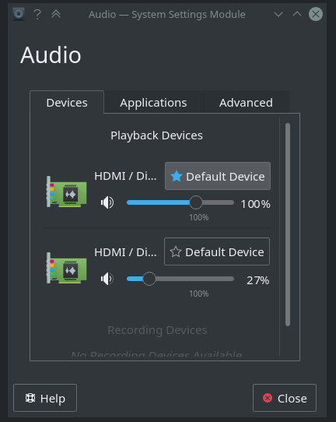Click the question mark help icon

click(x=37, y=14)
